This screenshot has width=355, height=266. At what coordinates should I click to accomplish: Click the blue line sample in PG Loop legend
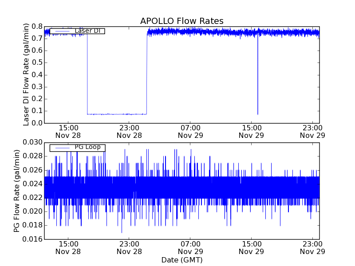[62, 148]
